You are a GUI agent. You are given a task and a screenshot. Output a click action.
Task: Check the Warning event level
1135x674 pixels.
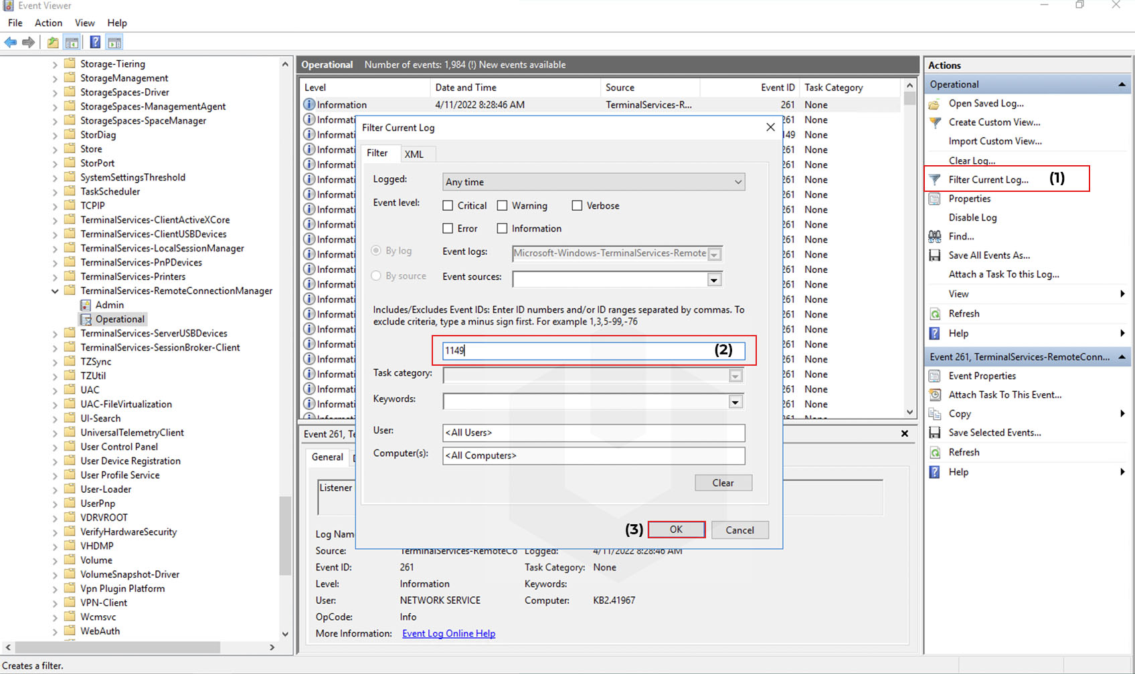[502, 205]
